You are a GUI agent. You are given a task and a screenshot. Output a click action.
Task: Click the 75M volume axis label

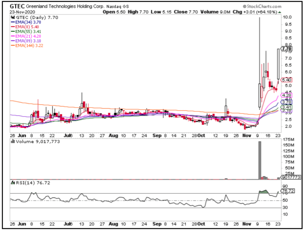coord(289,162)
